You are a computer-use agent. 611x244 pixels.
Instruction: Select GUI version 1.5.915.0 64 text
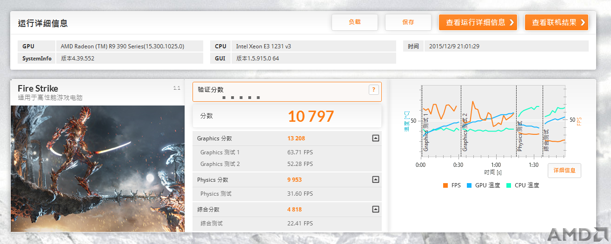pyautogui.click(x=258, y=58)
